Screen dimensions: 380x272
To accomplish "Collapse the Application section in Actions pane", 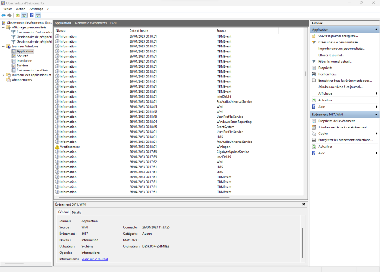I will click(x=376, y=30).
